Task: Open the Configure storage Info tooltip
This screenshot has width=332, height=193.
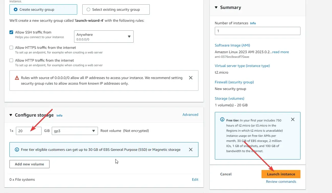Action: tap(59, 116)
